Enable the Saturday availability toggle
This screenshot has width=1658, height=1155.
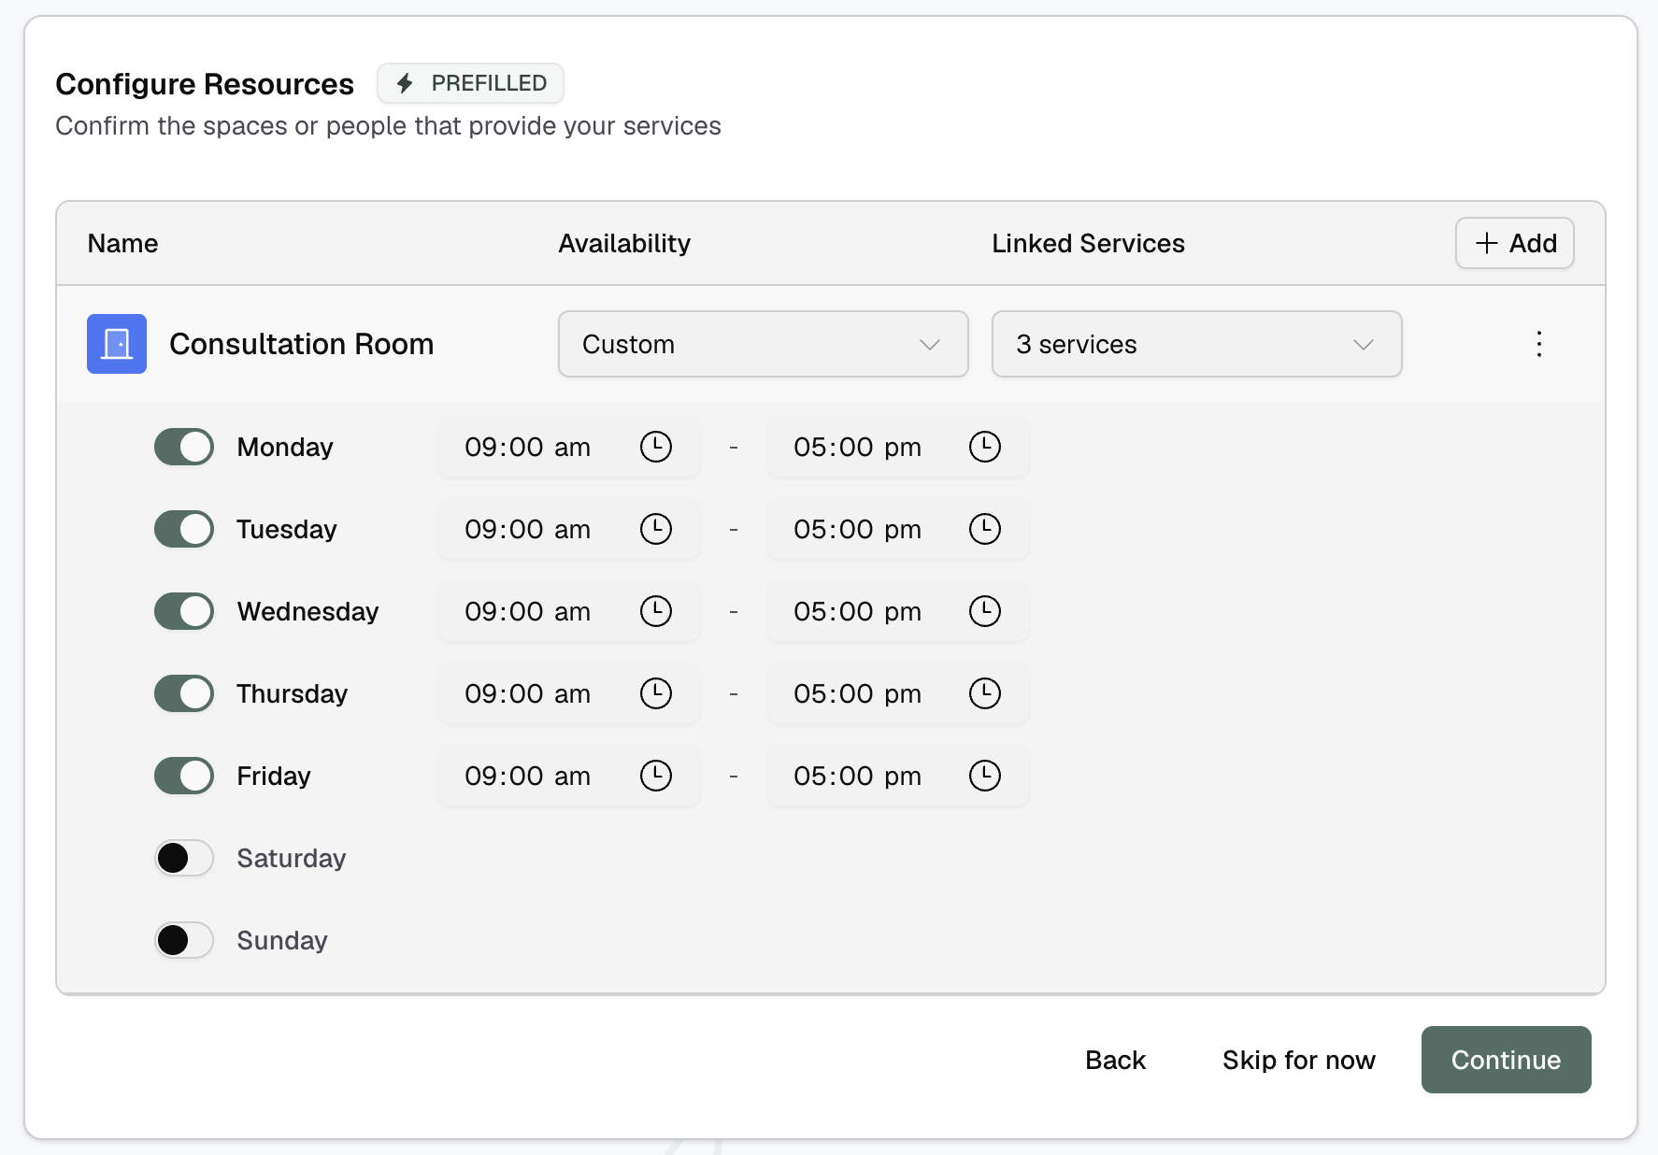coord(183,857)
